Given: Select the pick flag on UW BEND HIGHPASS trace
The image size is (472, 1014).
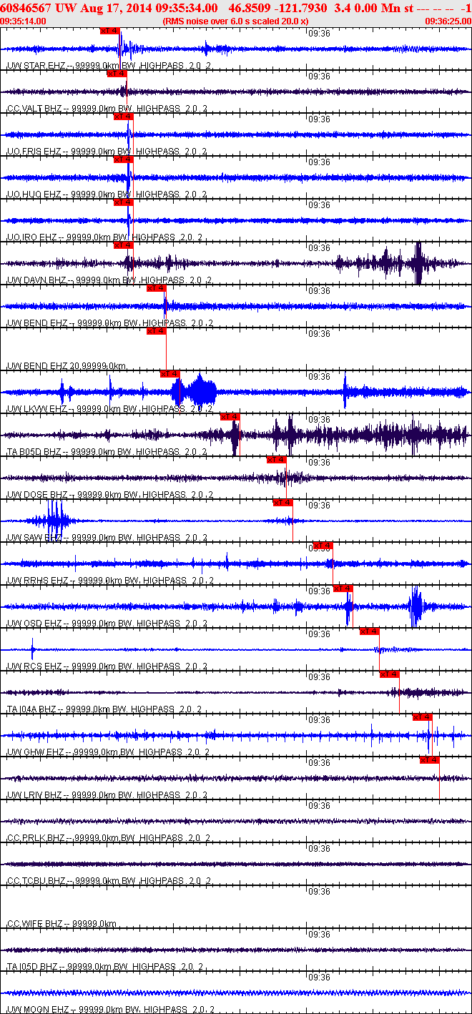Looking at the screenshot, I should click(x=157, y=288).
